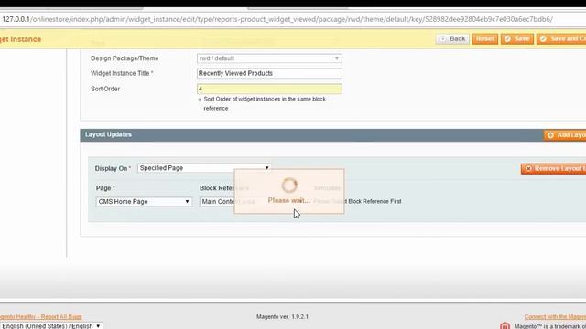Click the Back button
The width and height of the screenshot is (586, 329).
click(452, 38)
